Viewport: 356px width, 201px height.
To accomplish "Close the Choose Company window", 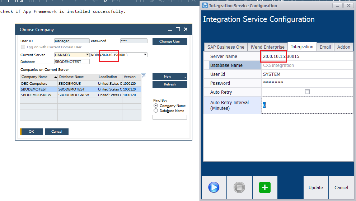I will coord(186,29).
